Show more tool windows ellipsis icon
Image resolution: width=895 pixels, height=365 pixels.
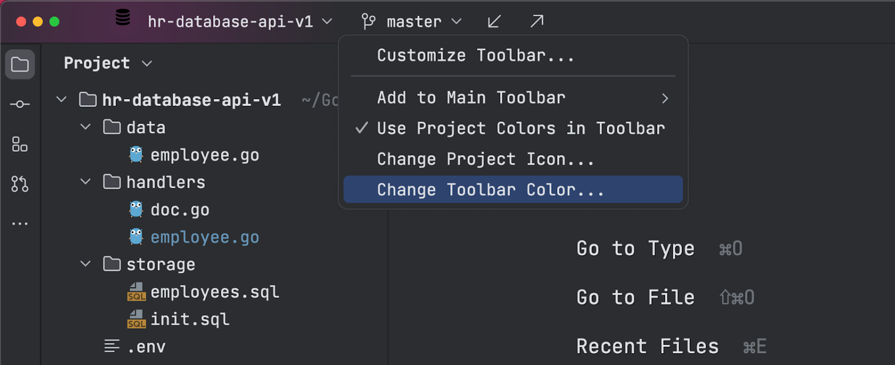(x=20, y=223)
